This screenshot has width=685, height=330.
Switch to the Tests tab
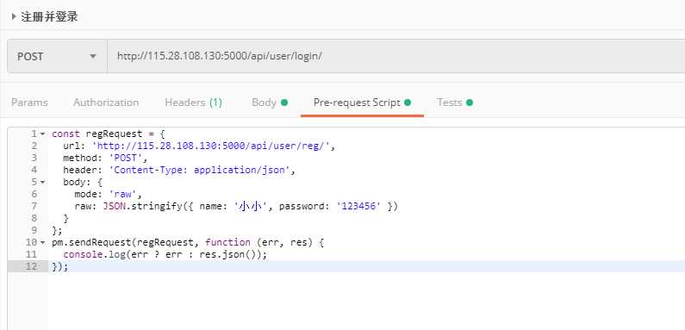point(455,103)
